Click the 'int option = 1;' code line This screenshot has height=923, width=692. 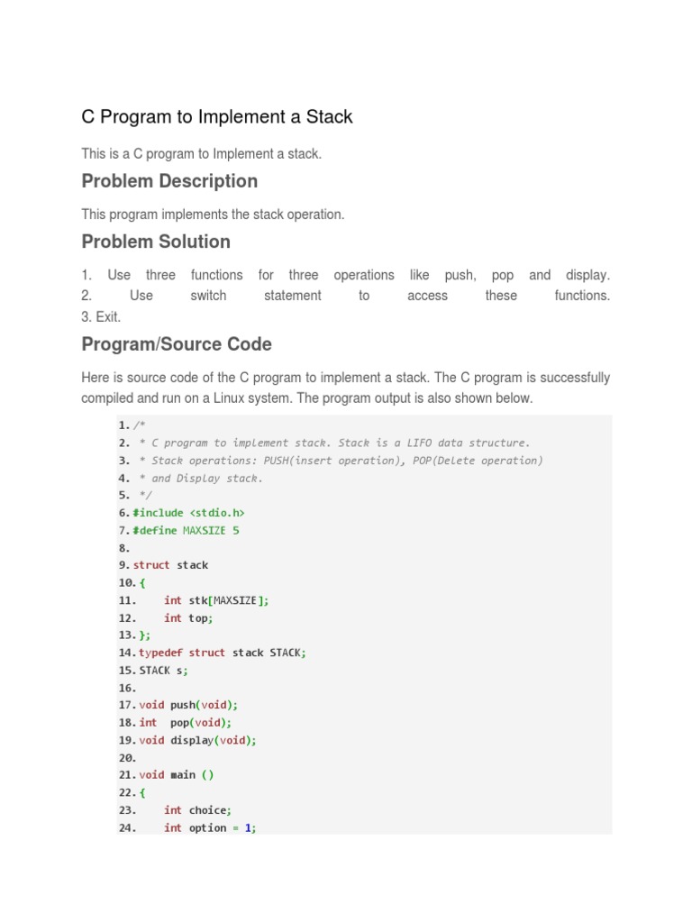click(x=210, y=827)
